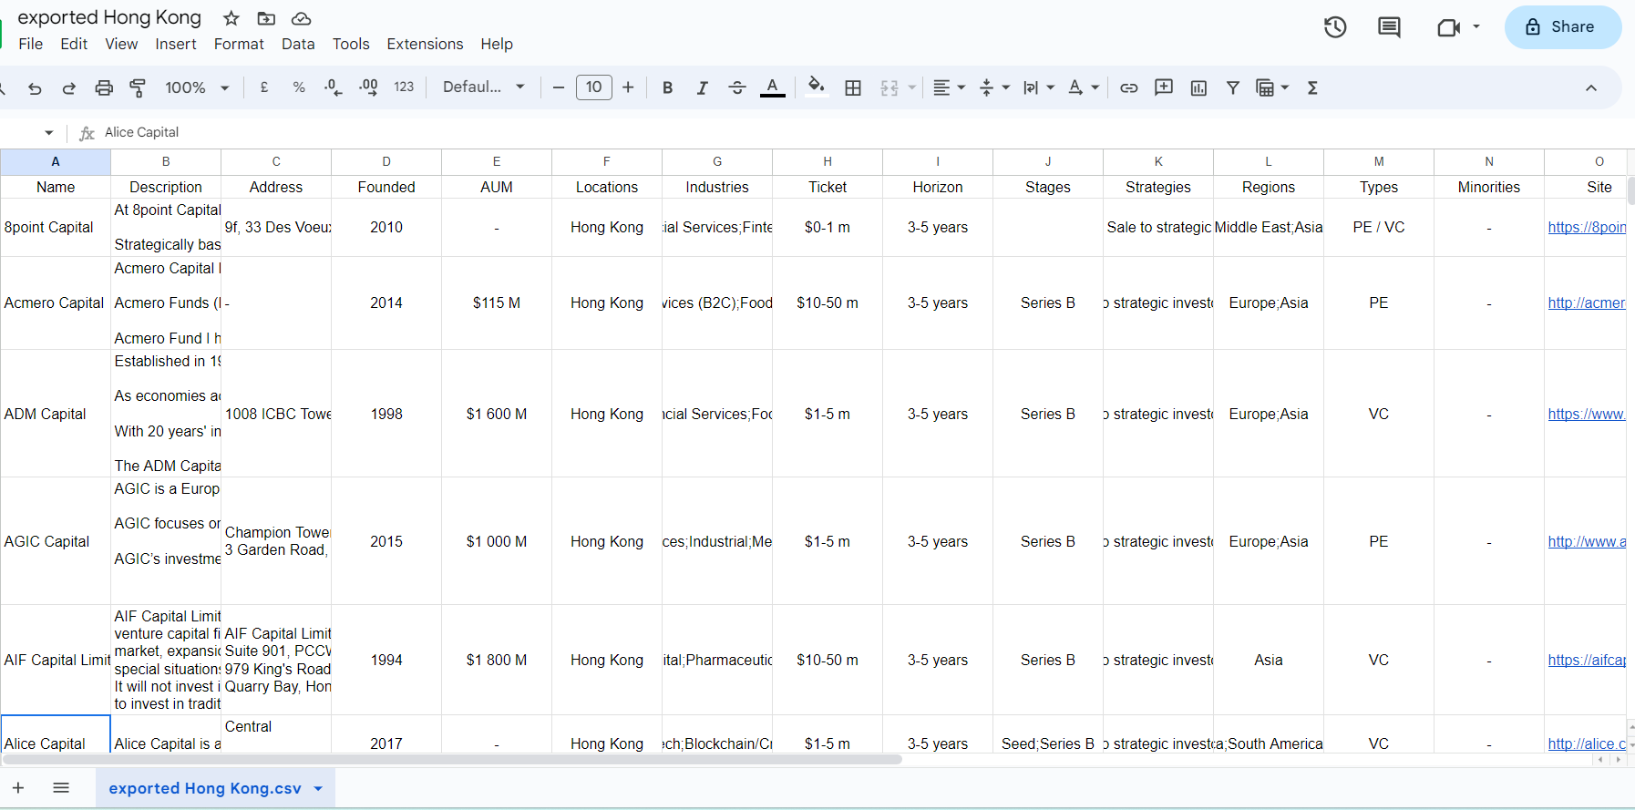
Task: Open sheet tab options arrow
Action: (x=318, y=789)
